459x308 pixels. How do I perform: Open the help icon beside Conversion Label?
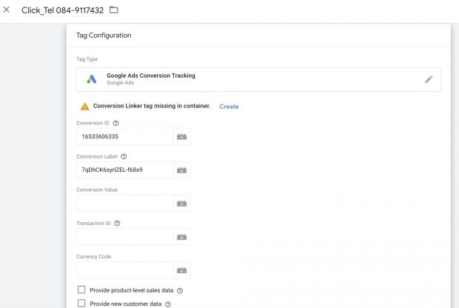pyautogui.click(x=124, y=157)
